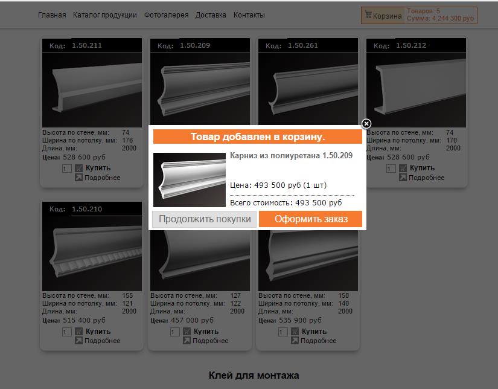498x389 pixels.
Task: Click Подробнее arrow icon for item 1.50.212
Action: pyautogui.click(x=403, y=178)
